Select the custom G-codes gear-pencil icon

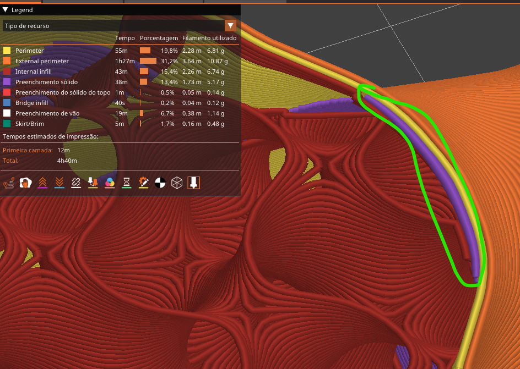pos(143,182)
